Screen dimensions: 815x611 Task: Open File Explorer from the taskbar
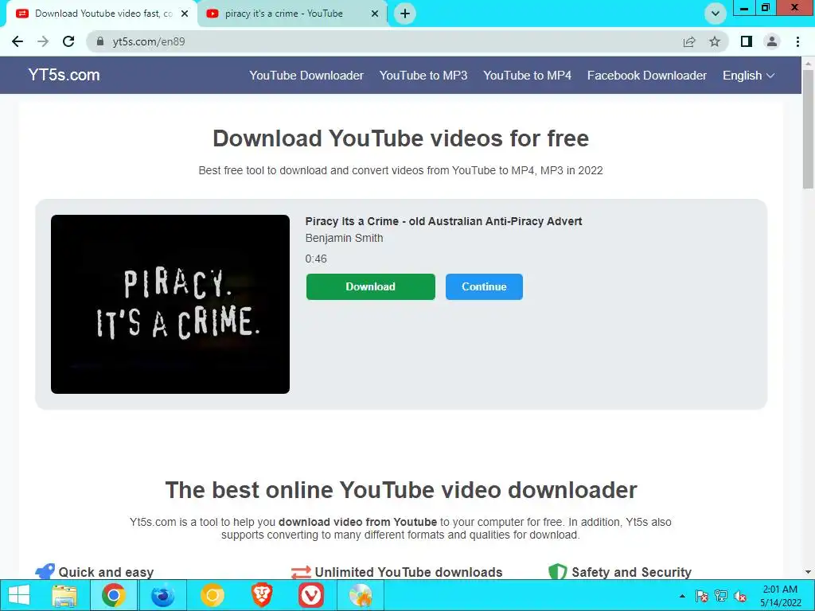point(64,595)
